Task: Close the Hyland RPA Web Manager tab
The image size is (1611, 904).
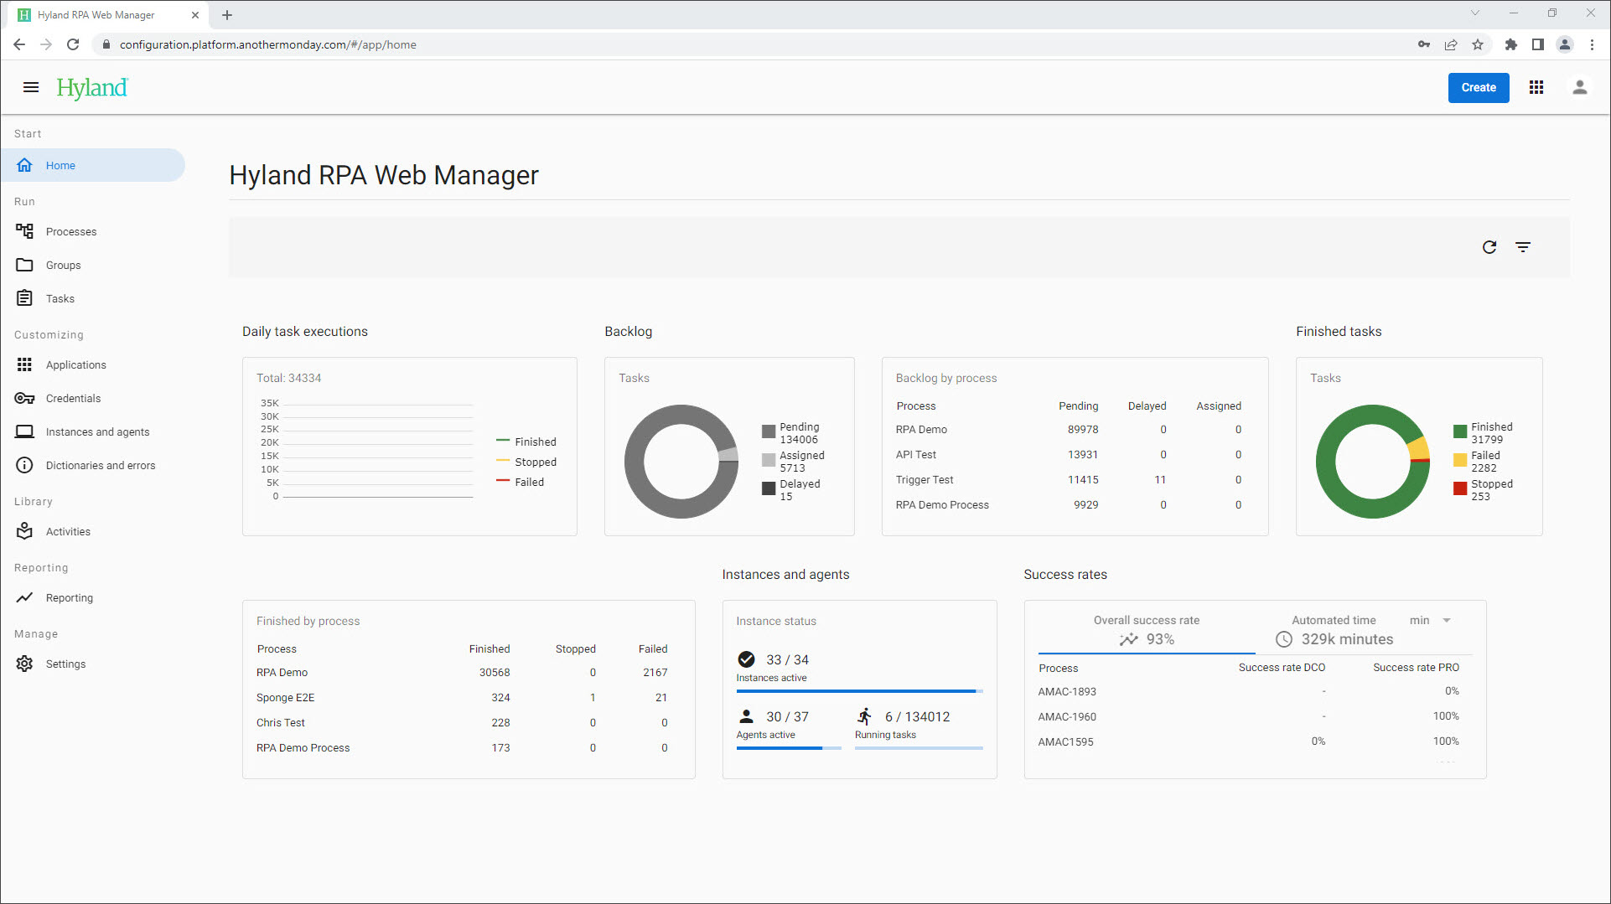Action: [x=195, y=14]
